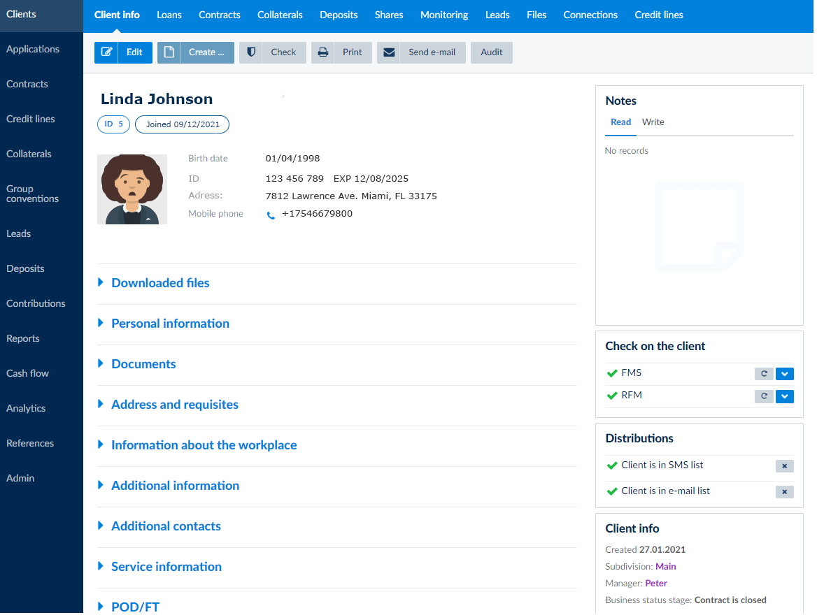Open Reports in the sidebar
Image resolution: width=817 pixels, height=615 pixels.
23,338
